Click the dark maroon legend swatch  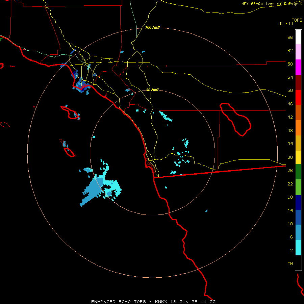[x=298, y=82]
